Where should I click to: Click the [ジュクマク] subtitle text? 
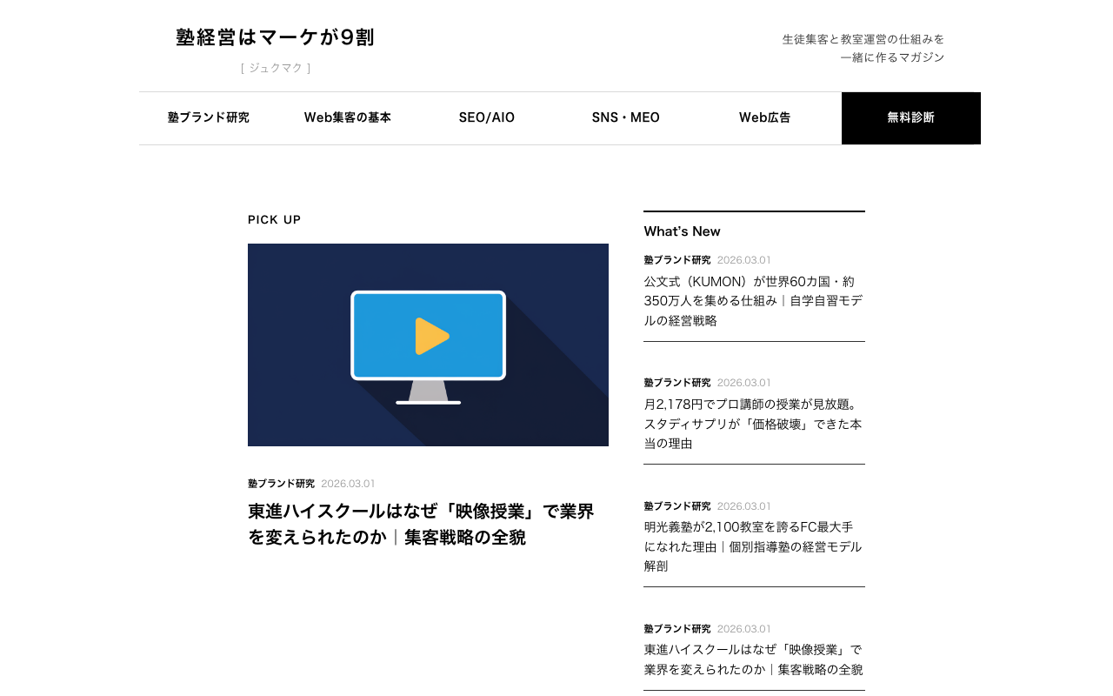[x=275, y=67]
